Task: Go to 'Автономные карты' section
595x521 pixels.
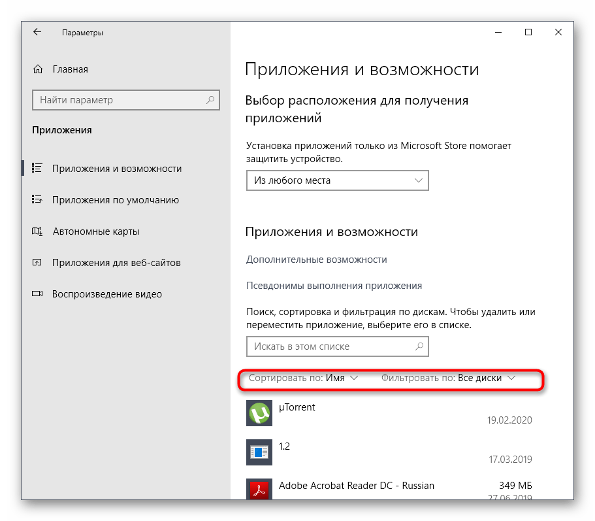Action: click(95, 231)
